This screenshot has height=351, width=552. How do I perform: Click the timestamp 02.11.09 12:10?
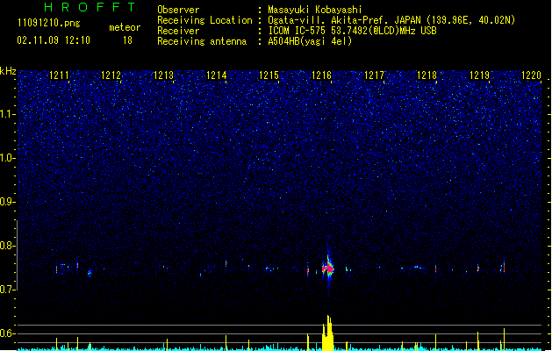point(54,40)
